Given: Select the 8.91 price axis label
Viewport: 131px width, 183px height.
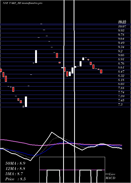Looking at the screenshot, I should pos(121,59).
